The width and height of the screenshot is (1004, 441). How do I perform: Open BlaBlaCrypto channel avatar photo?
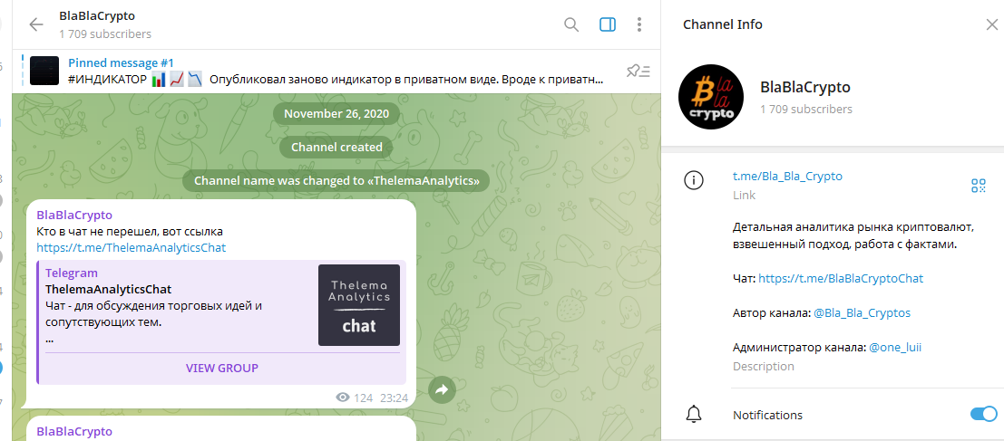(711, 97)
